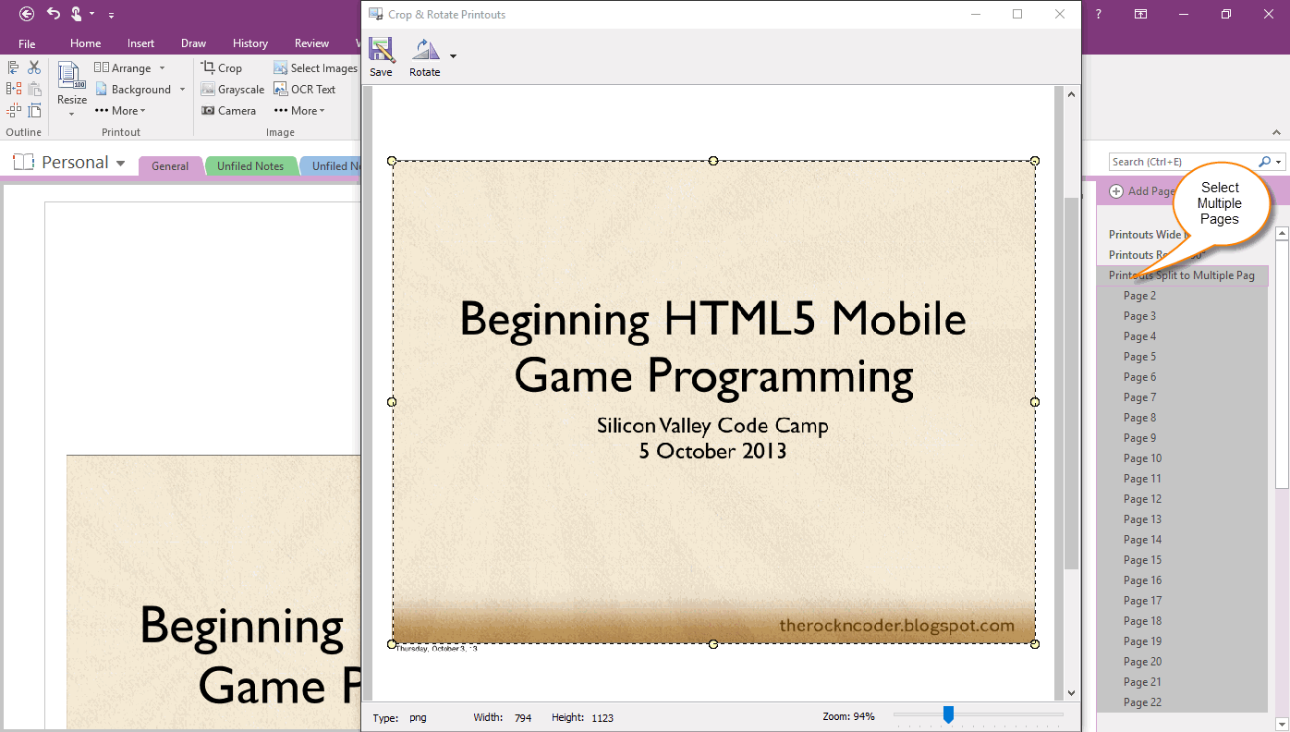Switch to the Insert ribbon tab
Screen dimensions: 1290x732
pyautogui.click(x=141, y=43)
